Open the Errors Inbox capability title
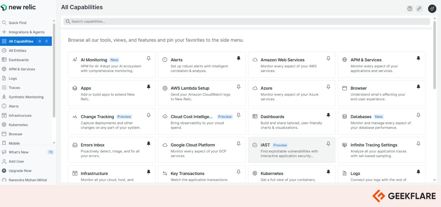 93,145
